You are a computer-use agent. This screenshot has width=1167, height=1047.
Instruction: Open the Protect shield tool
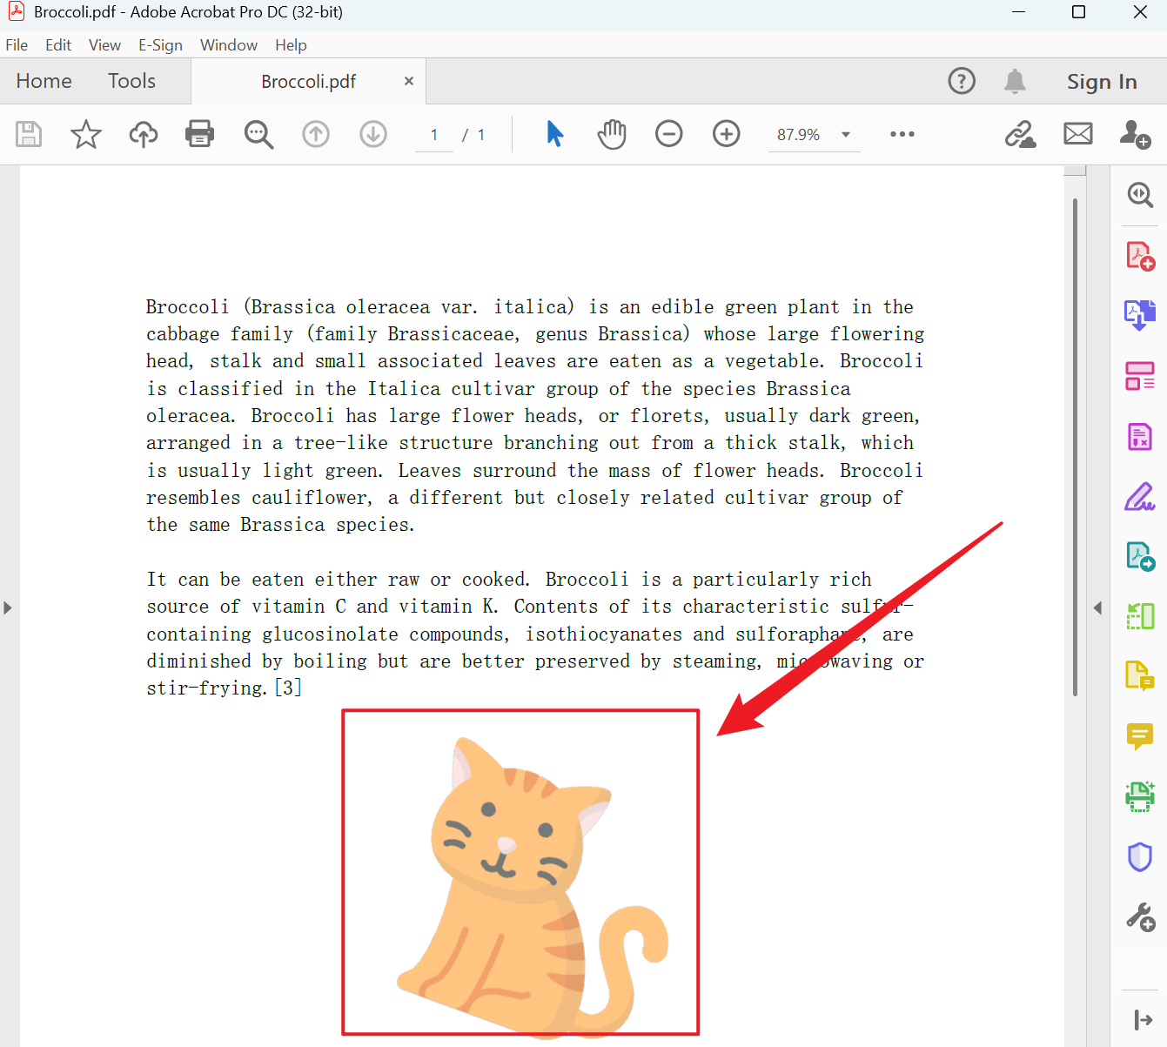point(1139,857)
